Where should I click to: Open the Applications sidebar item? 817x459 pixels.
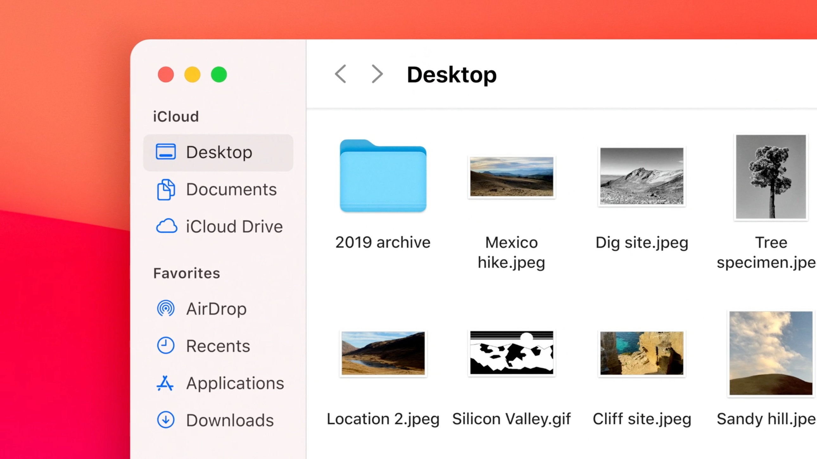tap(235, 383)
